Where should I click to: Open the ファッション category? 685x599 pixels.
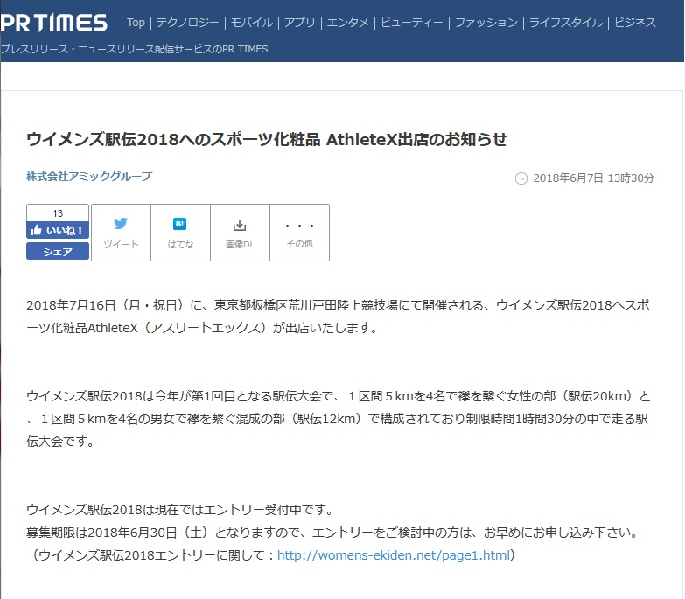(486, 22)
